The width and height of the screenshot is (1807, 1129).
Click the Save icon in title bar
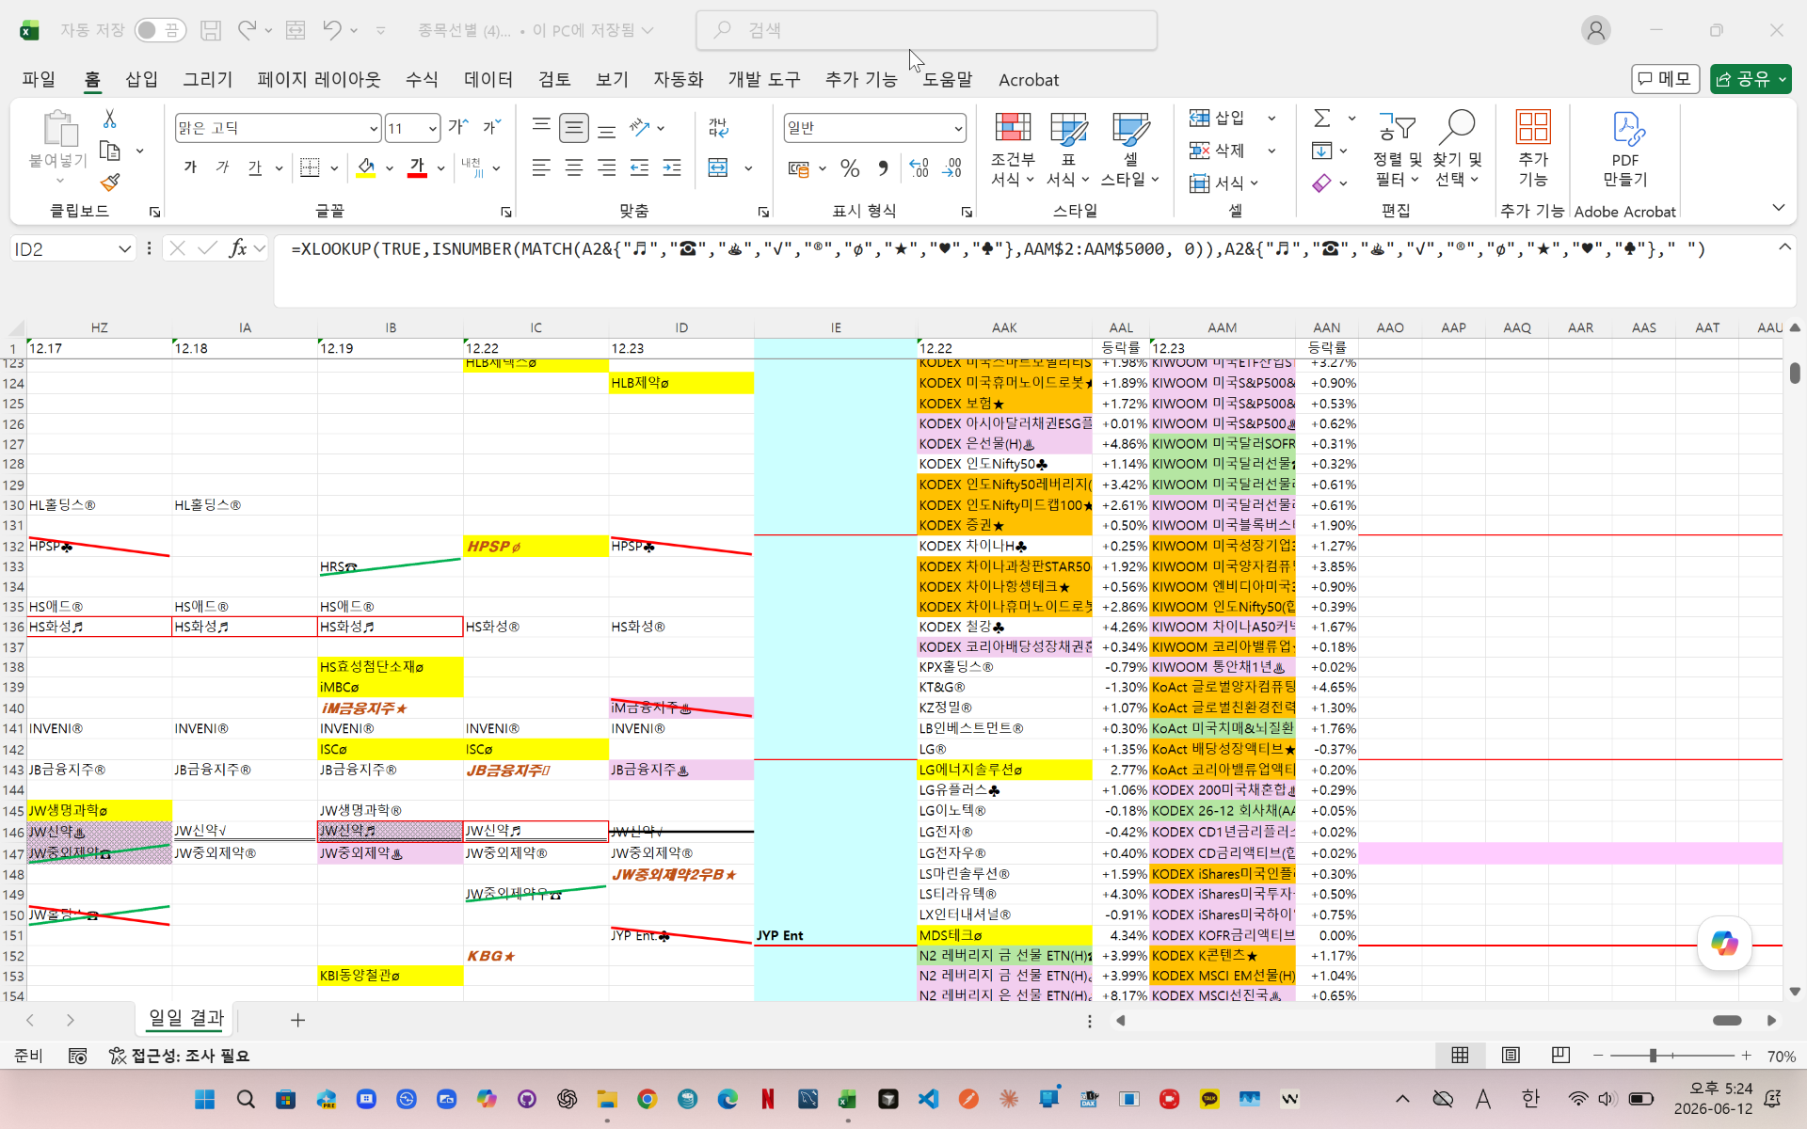click(211, 30)
